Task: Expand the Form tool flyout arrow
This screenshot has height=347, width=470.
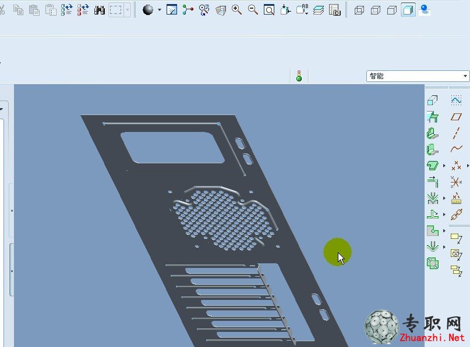Action: [x=444, y=247]
